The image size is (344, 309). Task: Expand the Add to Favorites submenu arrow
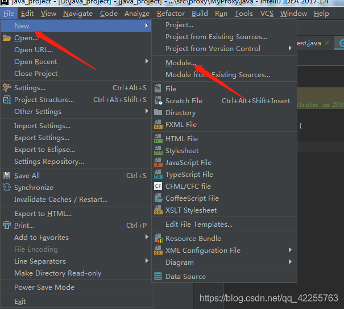pyautogui.click(x=147, y=237)
